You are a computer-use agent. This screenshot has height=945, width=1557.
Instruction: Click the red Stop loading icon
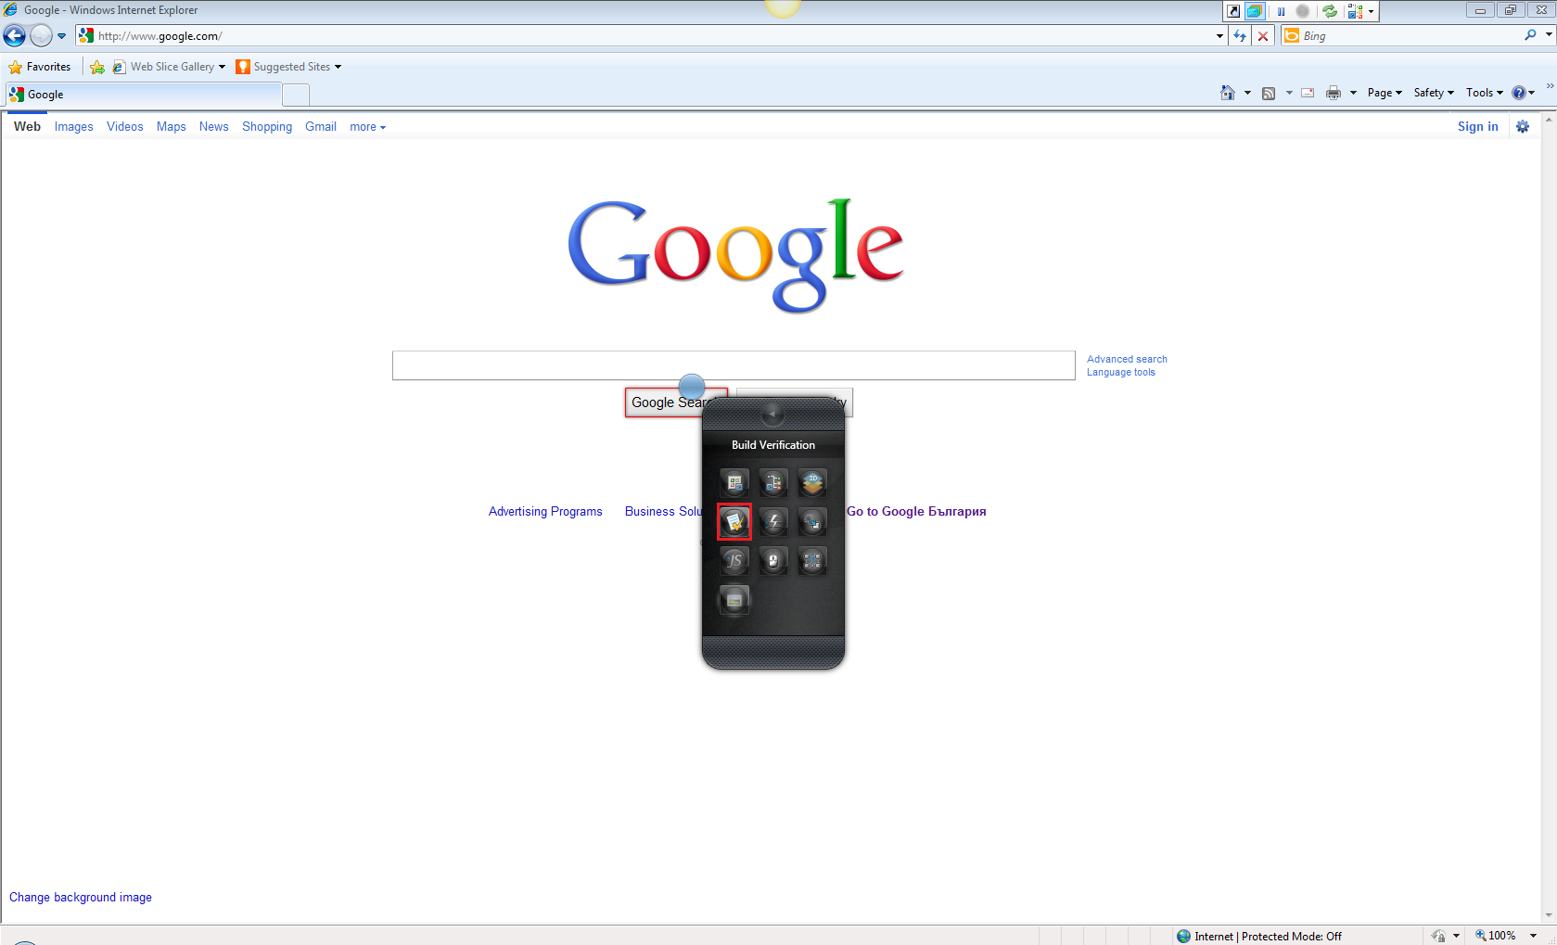tap(1263, 36)
